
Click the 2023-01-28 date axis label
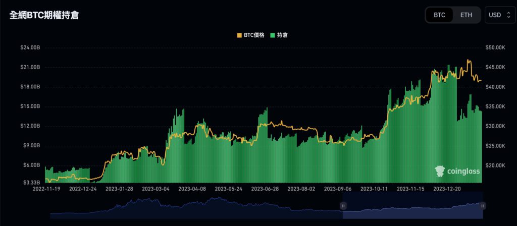point(119,189)
